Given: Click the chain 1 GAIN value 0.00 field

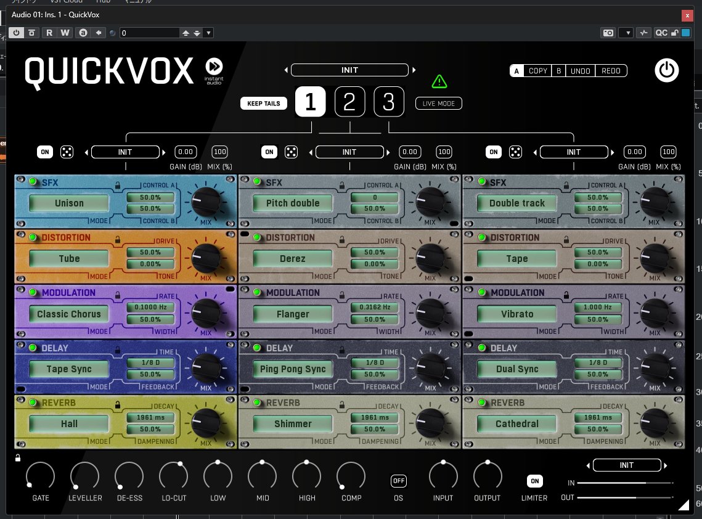Looking at the screenshot, I should [x=186, y=152].
